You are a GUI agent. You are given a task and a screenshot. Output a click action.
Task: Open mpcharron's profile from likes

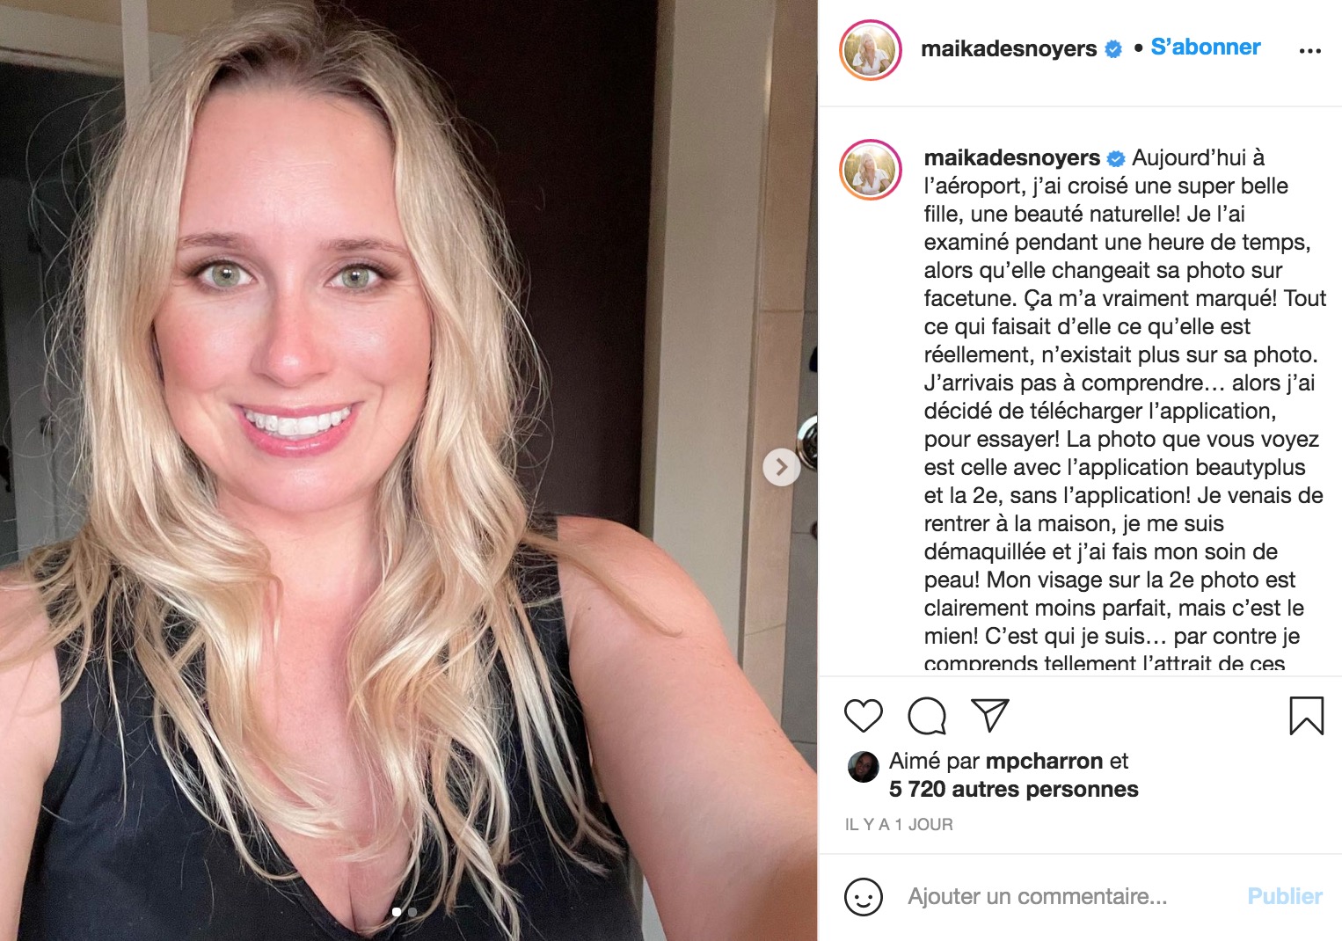[x=1045, y=762]
